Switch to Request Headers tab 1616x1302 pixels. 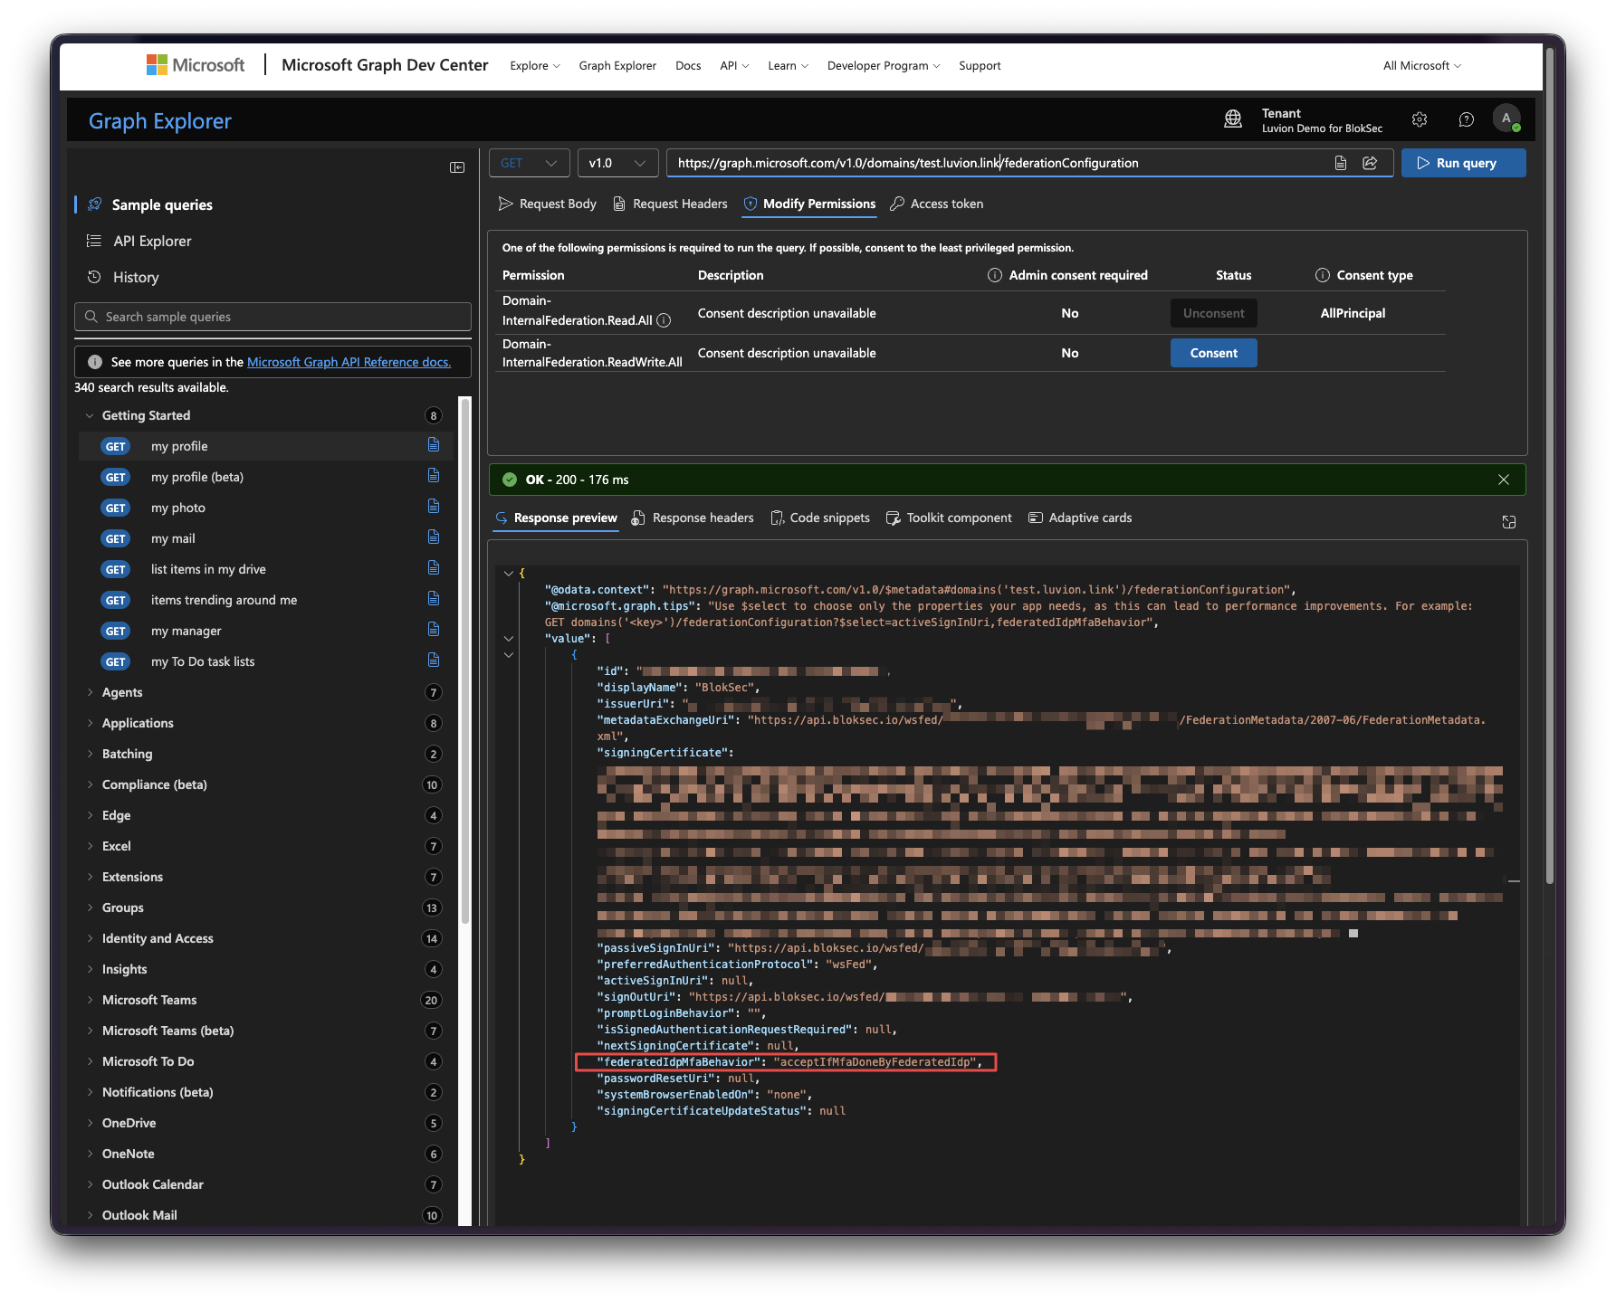coord(670,204)
